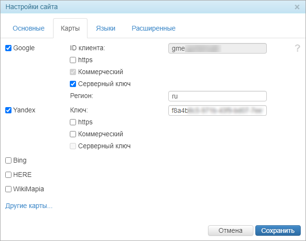
Task: Close the site settings dialog
Action: (297, 7)
